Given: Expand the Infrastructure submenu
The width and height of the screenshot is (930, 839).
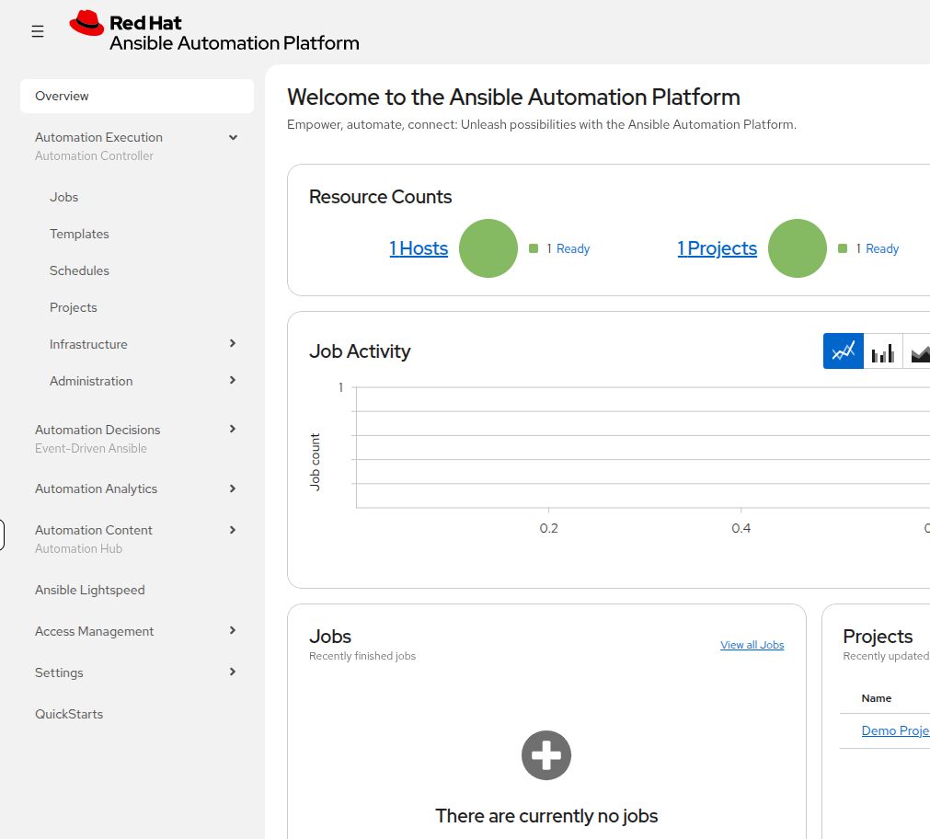Looking at the screenshot, I should click(233, 343).
